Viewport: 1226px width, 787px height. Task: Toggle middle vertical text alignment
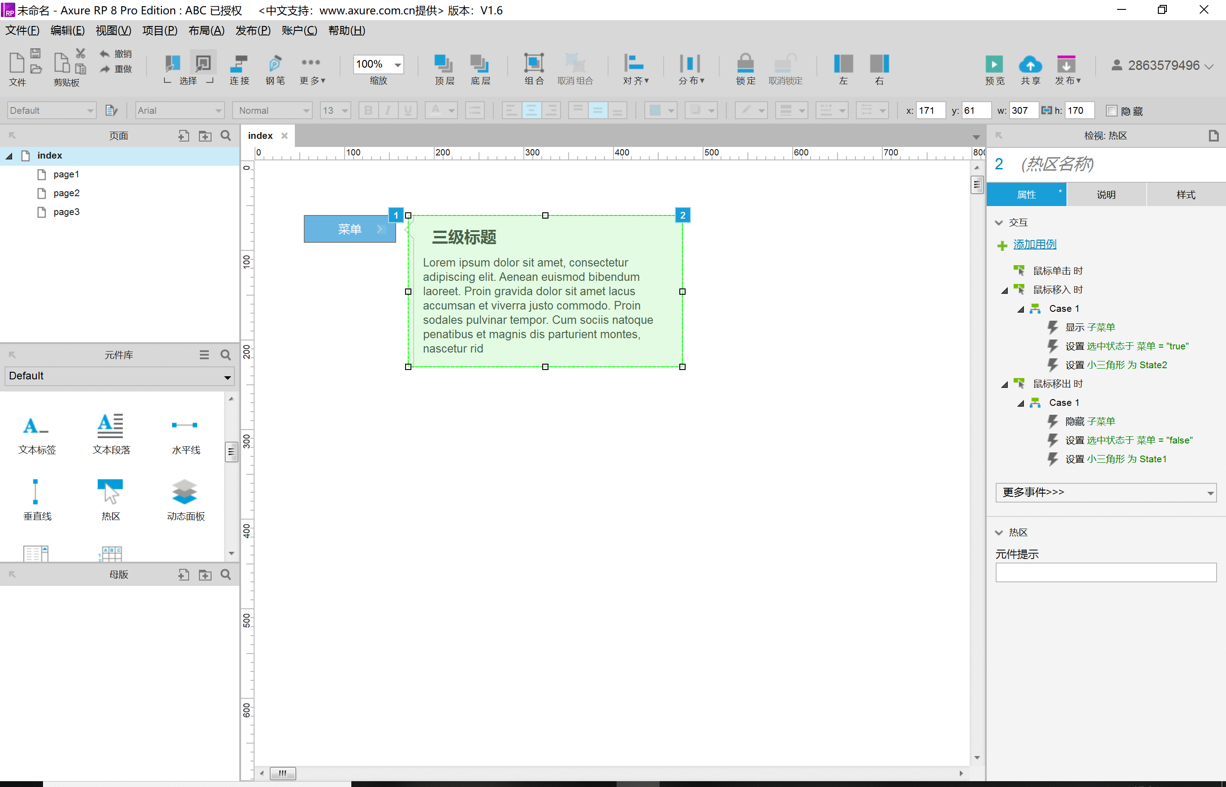click(x=597, y=110)
